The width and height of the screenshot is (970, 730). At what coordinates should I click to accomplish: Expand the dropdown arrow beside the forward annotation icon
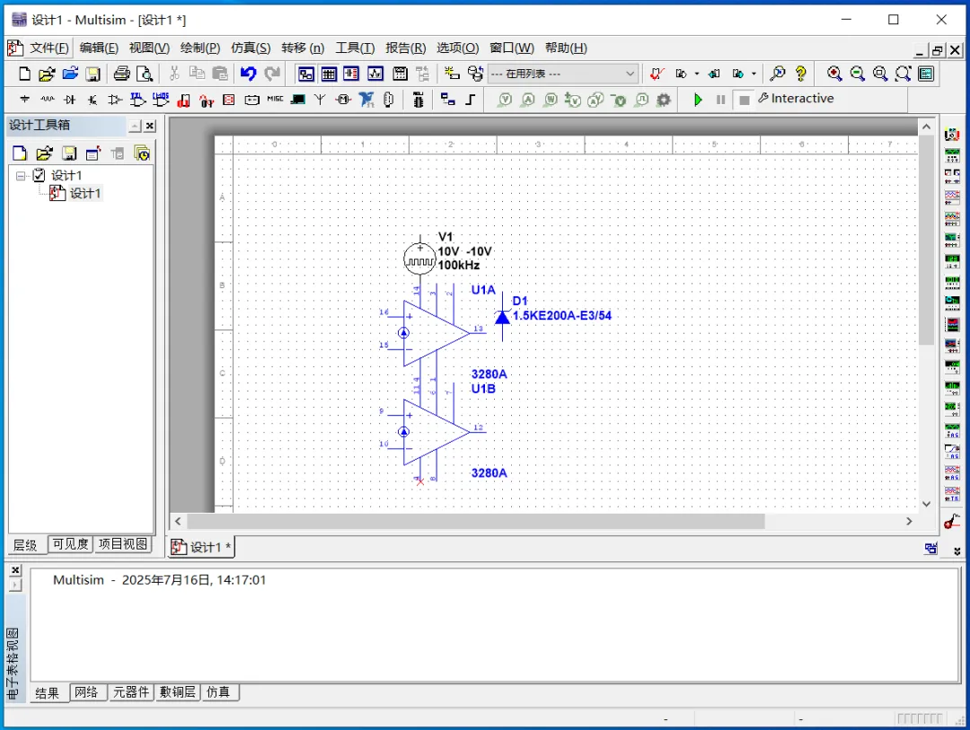pyautogui.click(x=754, y=74)
